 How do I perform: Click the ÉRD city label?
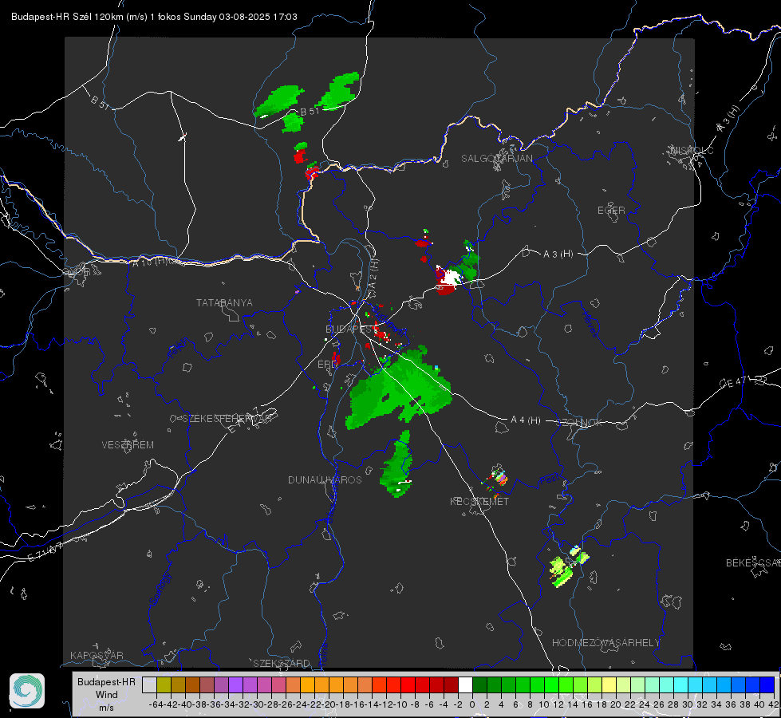coord(327,365)
